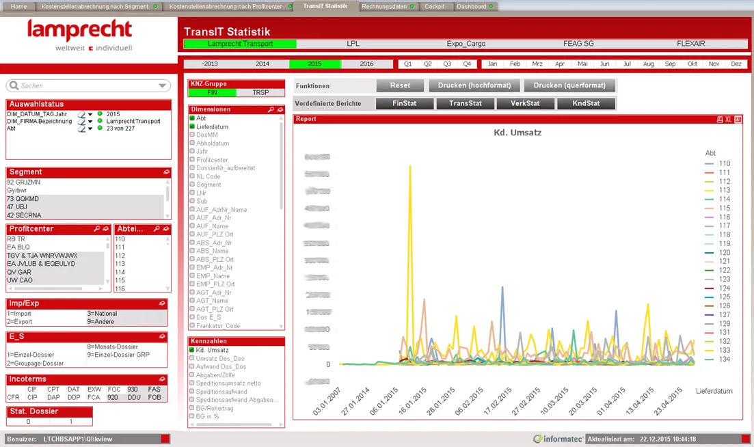Enable the Abholdatum dimension checkbox
Viewport: 754px width, 447px height.
click(192, 143)
